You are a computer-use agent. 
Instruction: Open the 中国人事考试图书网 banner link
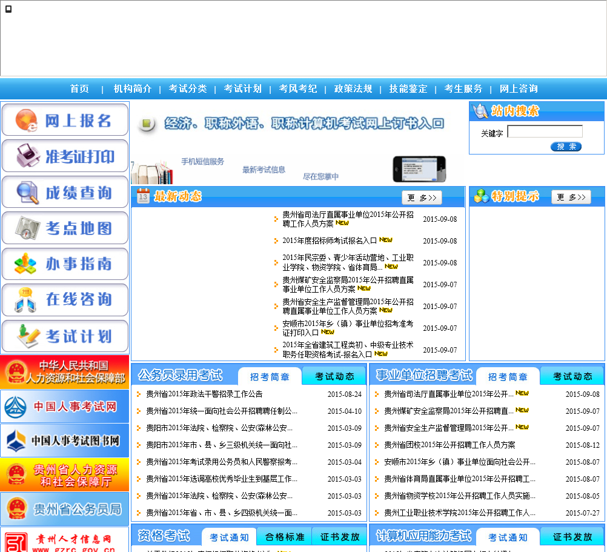pyautogui.click(x=64, y=441)
